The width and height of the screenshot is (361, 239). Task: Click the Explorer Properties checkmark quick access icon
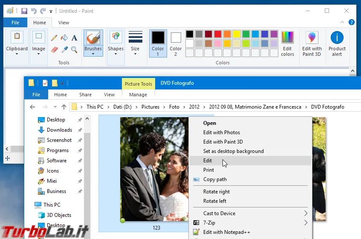(x=45, y=83)
